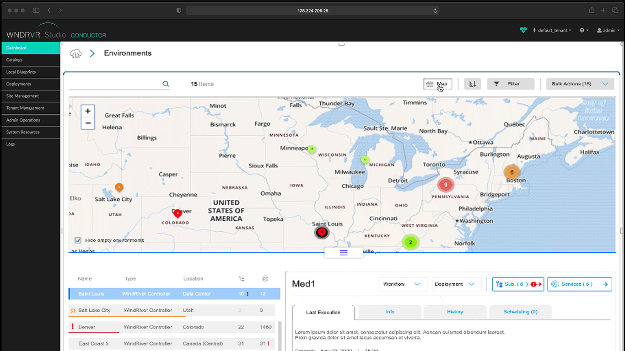Click the Saint Louis black map marker
Image resolution: width=625 pixels, height=351 pixels.
coord(322,233)
